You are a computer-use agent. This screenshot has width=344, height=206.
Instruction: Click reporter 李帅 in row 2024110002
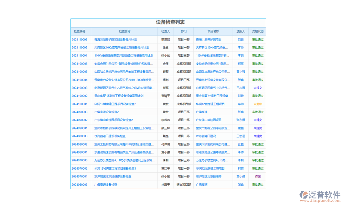pos(241,47)
